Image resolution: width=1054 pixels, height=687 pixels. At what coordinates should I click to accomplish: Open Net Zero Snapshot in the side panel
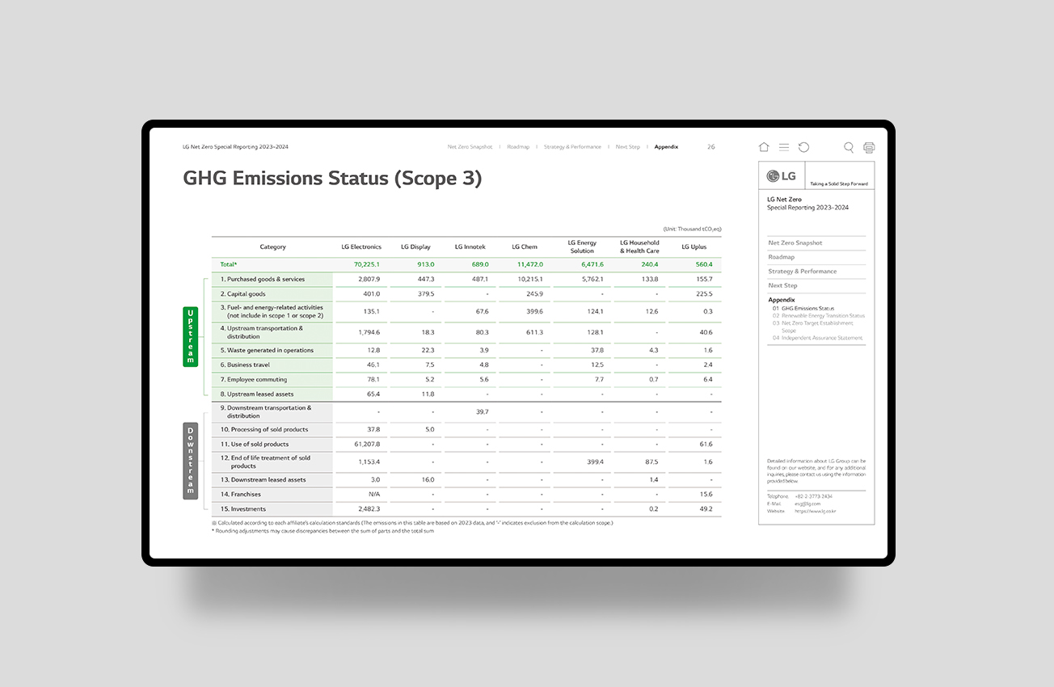(795, 242)
